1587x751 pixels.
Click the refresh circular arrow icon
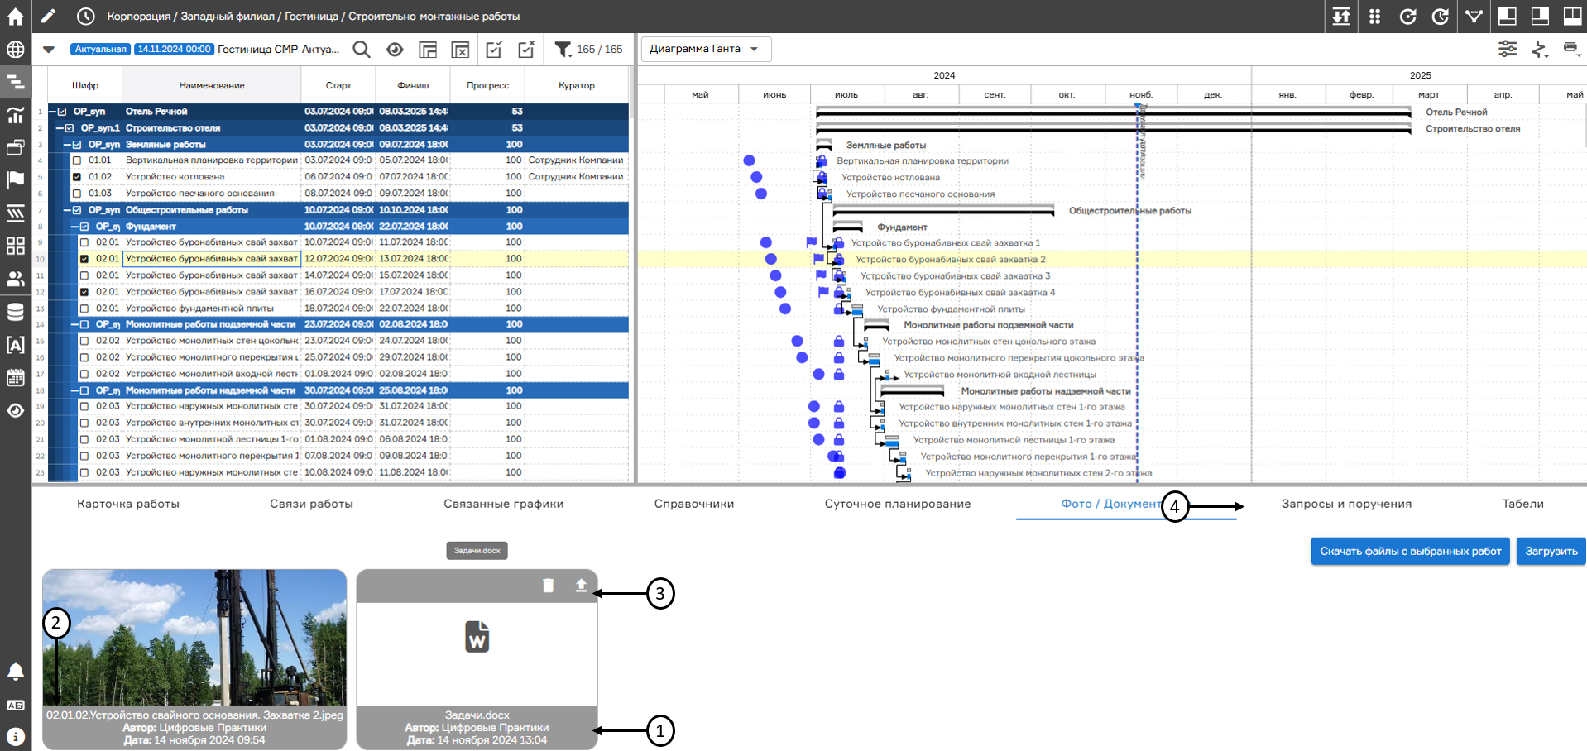coord(1407,16)
